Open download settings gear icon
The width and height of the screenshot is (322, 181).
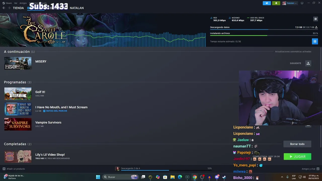tap(315, 19)
